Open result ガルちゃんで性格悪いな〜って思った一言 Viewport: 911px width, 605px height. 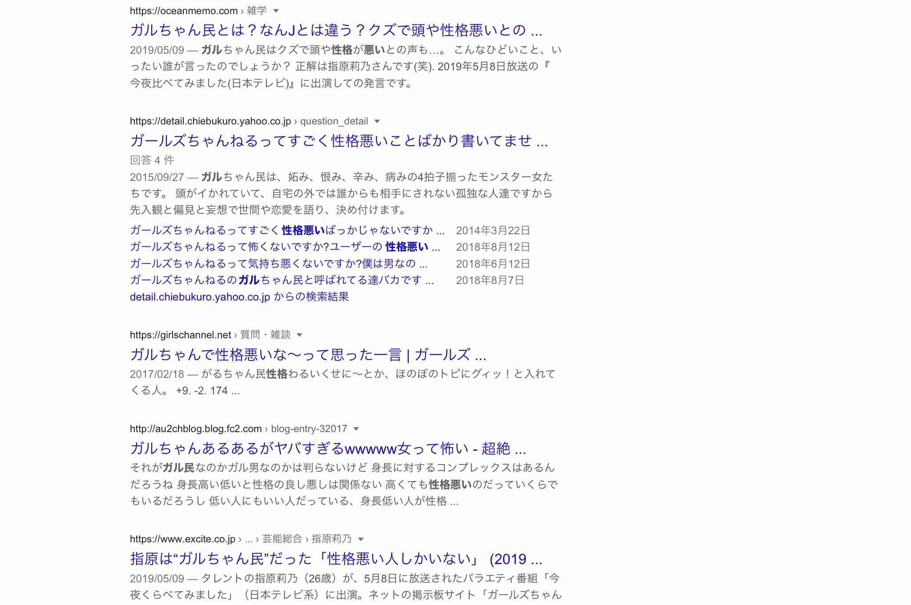tap(308, 355)
